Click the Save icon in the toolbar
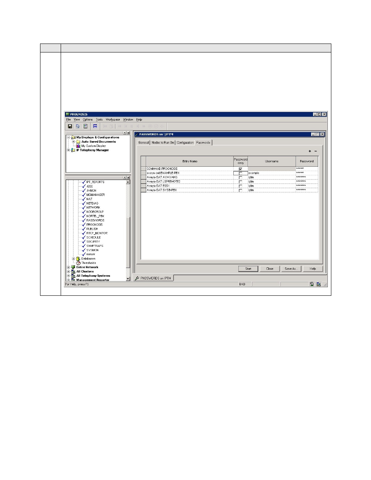This screenshot has height=480, width=371. click(70, 126)
